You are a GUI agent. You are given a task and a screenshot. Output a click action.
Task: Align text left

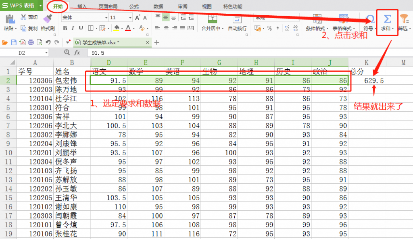tap(158, 28)
